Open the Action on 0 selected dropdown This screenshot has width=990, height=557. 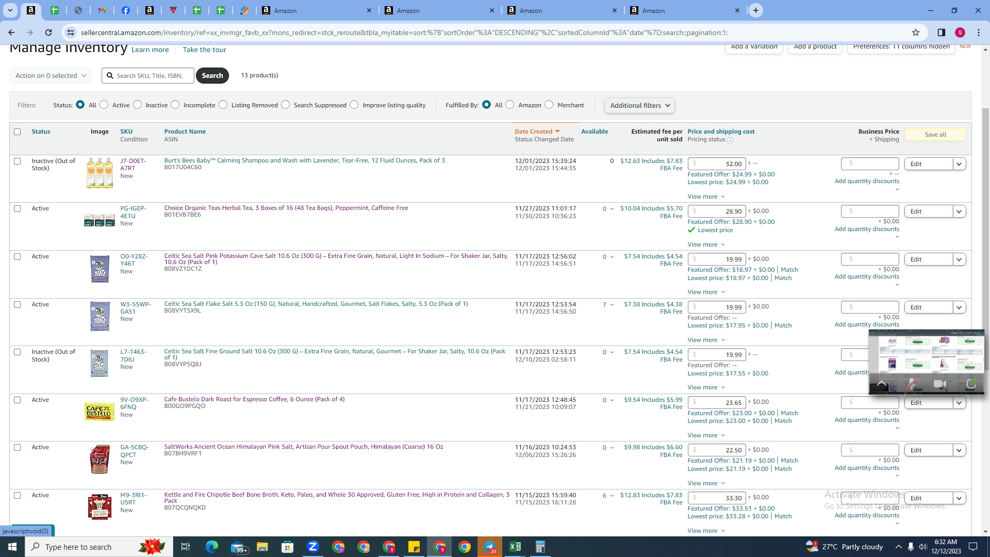[51, 75]
